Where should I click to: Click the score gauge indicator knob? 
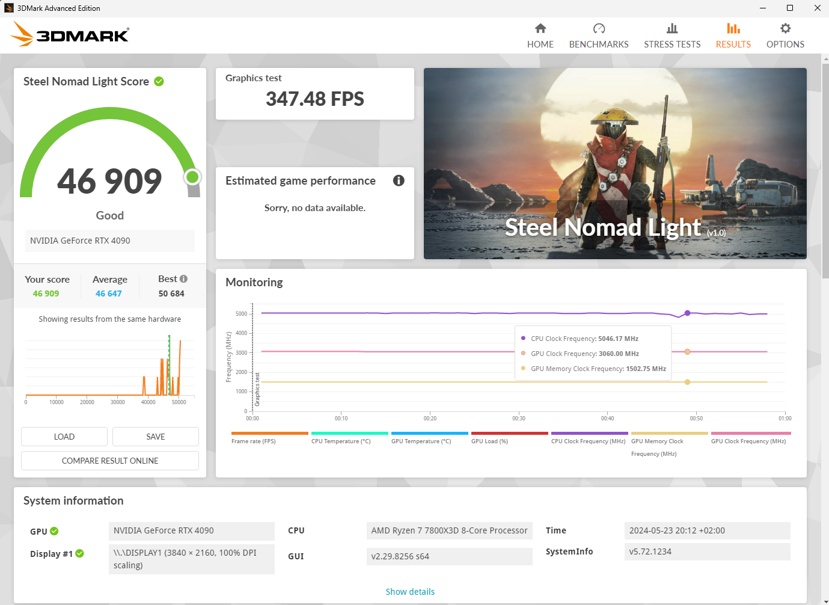192,177
